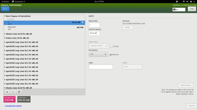Click the us keyboard layout indicator
This screenshot has width=197, height=110.
tap(179, 10)
